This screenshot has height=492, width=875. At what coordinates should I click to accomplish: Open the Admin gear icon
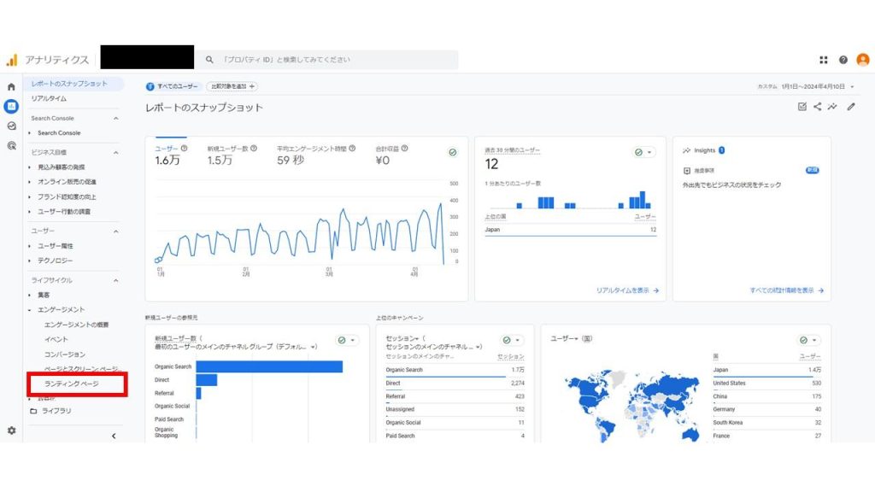point(11,430)
